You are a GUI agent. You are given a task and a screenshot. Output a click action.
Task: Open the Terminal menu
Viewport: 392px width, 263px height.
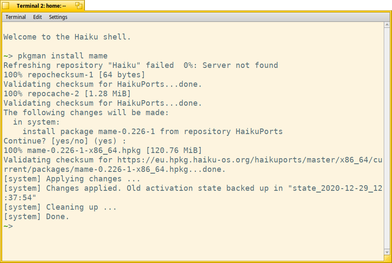16,17
